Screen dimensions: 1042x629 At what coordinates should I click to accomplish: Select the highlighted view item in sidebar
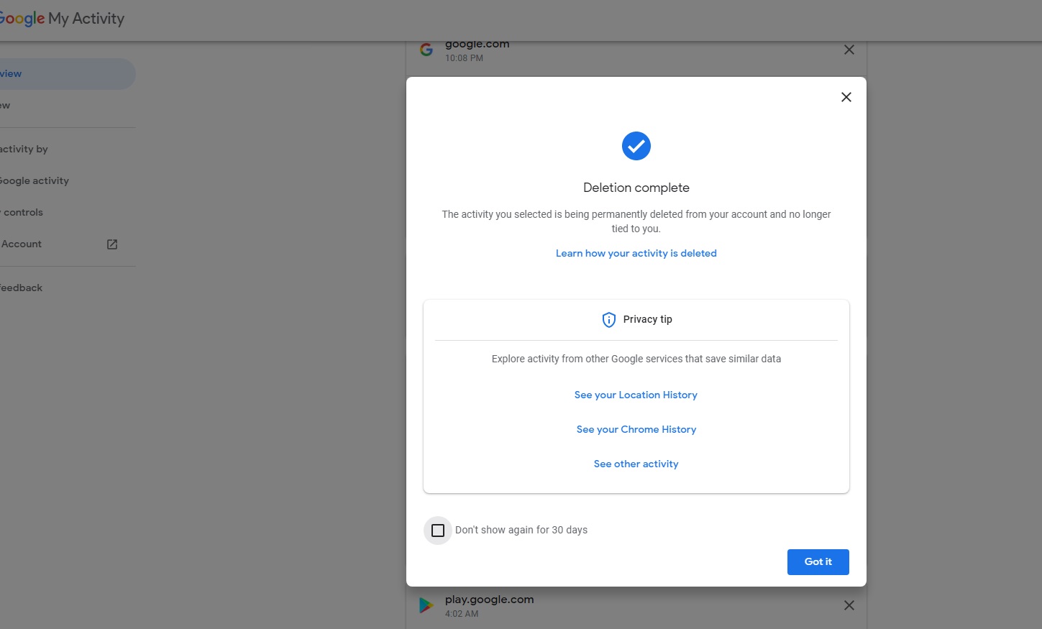[x=66, y=74]
